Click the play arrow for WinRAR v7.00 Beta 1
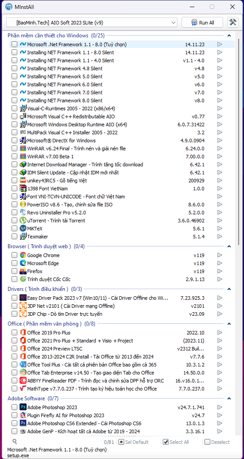Image resolution: width=244 pixels, height=459 pixels. point(220,156)
